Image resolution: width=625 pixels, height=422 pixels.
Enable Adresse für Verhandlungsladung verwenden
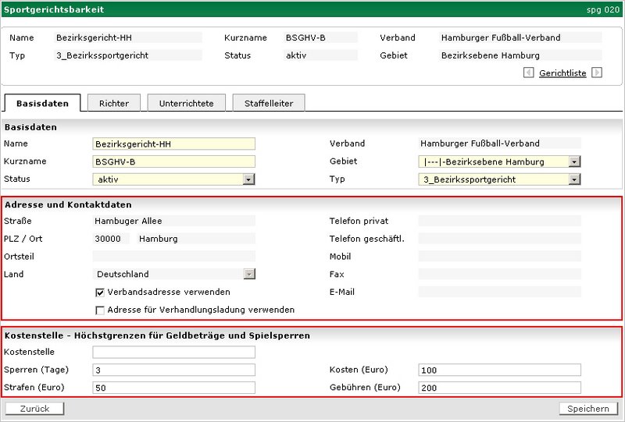click(x=100, y=310)
